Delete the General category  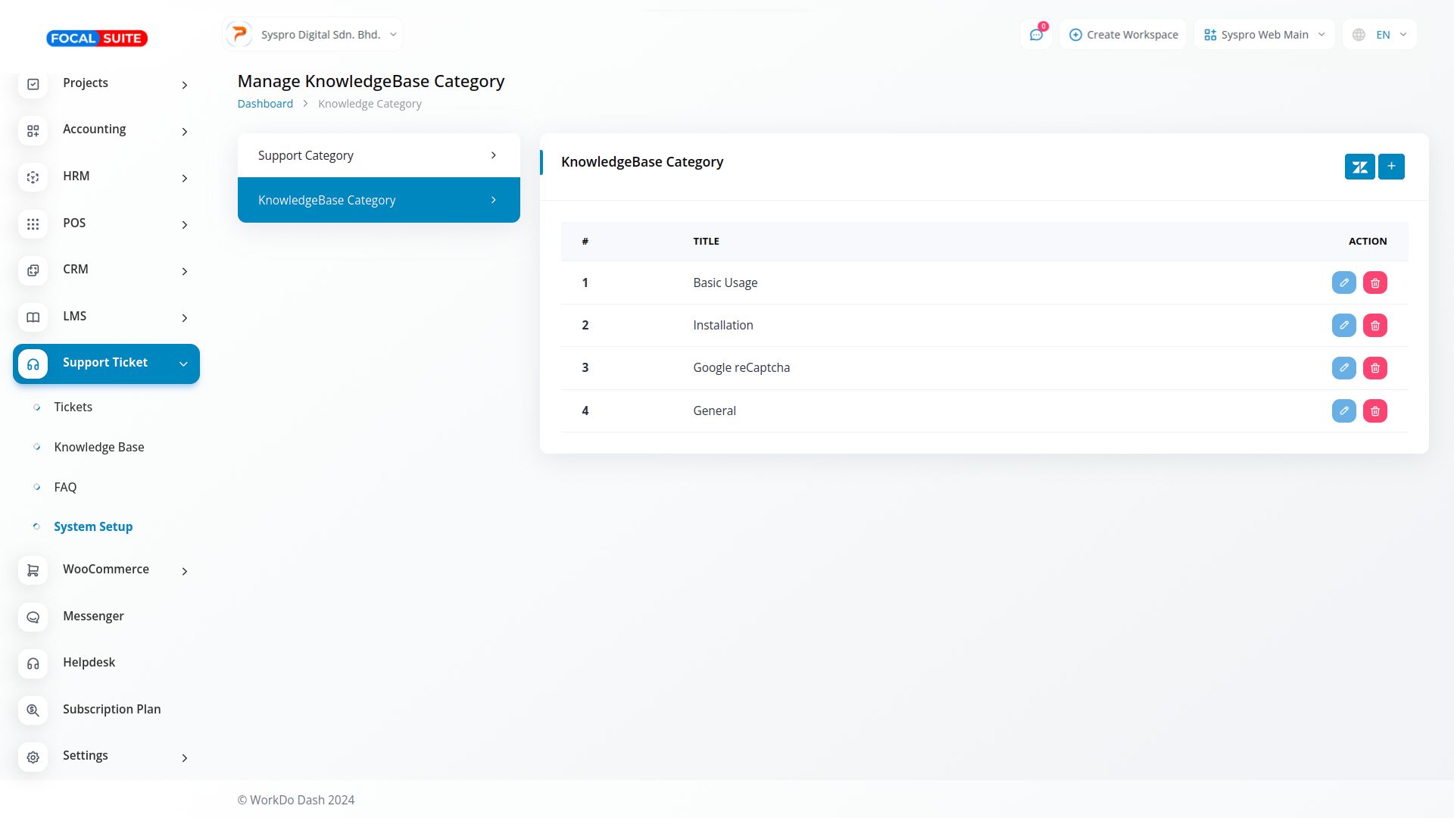(x=1374, y=411)
